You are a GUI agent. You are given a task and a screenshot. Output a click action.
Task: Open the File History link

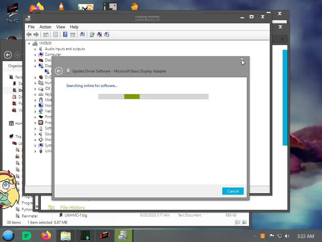73,207
